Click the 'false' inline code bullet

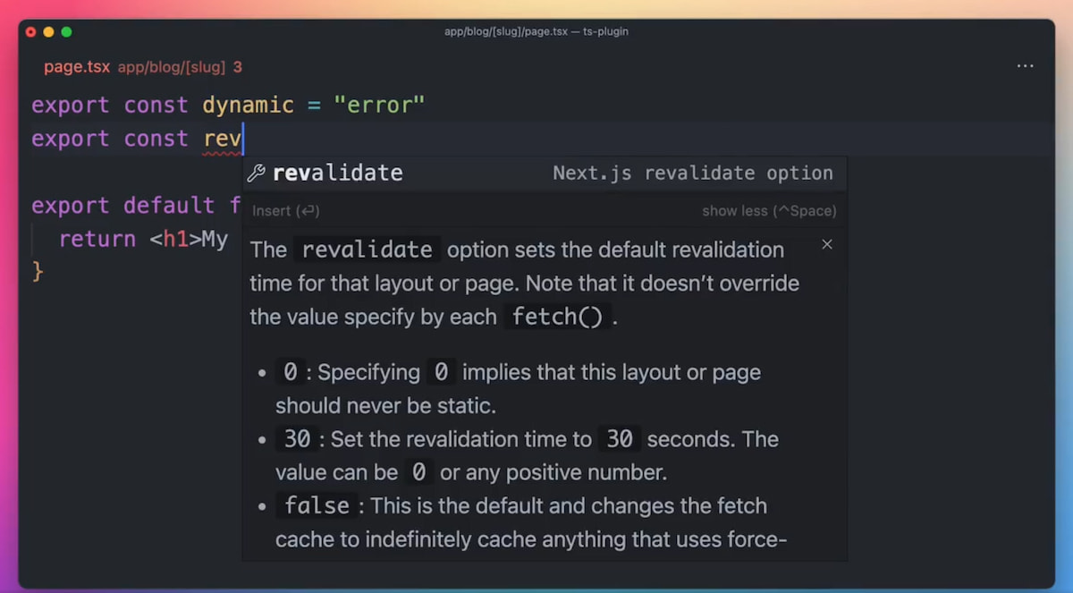[x=317, y=506]
